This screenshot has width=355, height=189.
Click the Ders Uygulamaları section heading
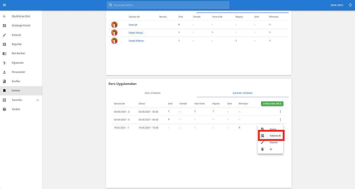[122, 84]
